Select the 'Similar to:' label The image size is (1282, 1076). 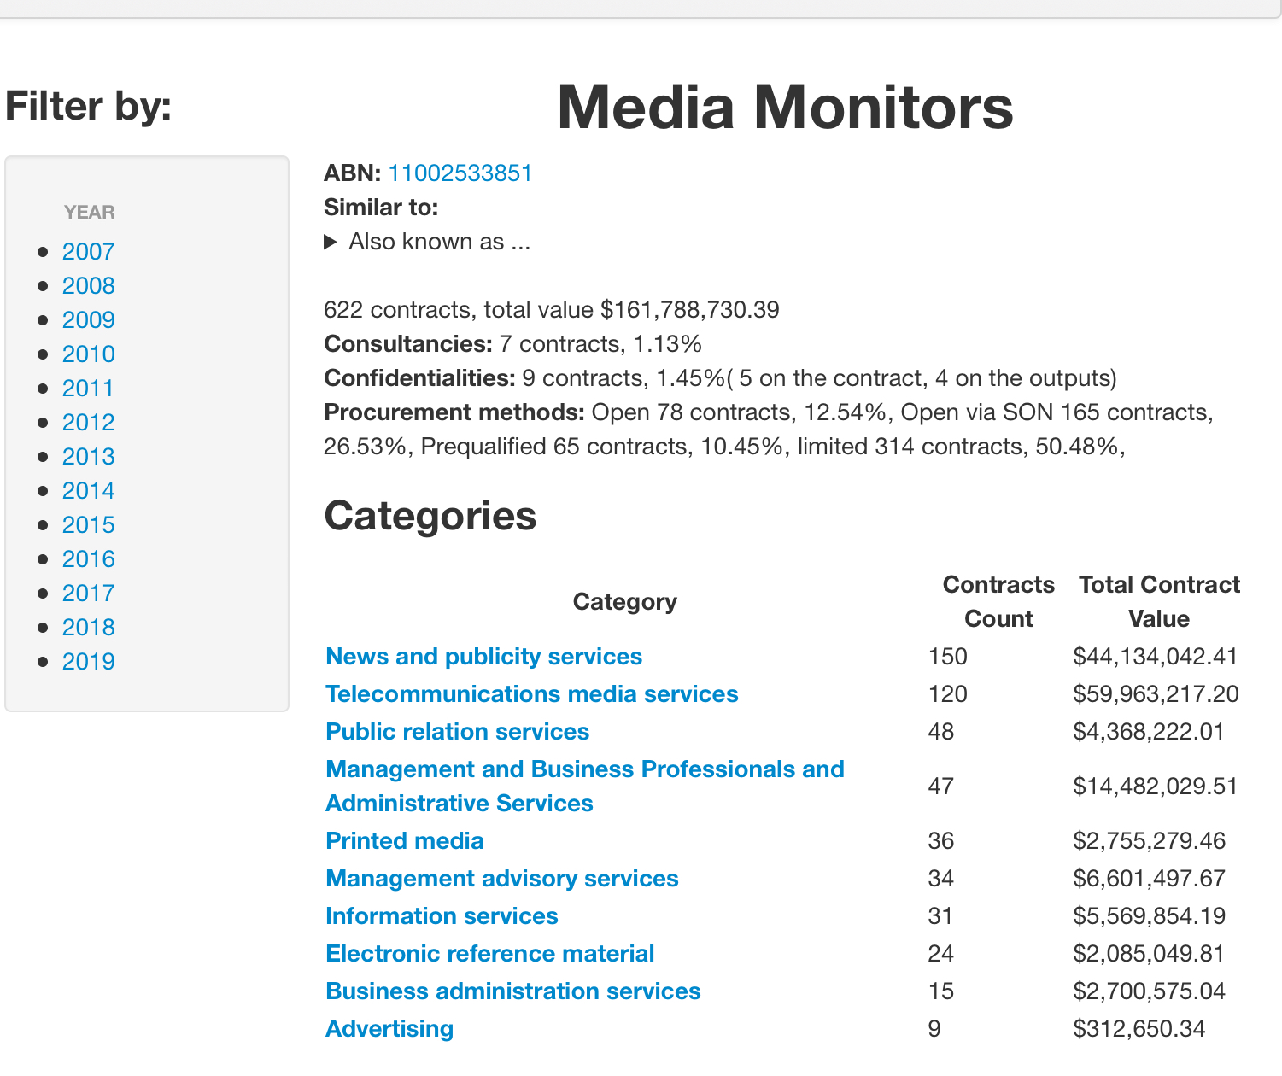381,208
